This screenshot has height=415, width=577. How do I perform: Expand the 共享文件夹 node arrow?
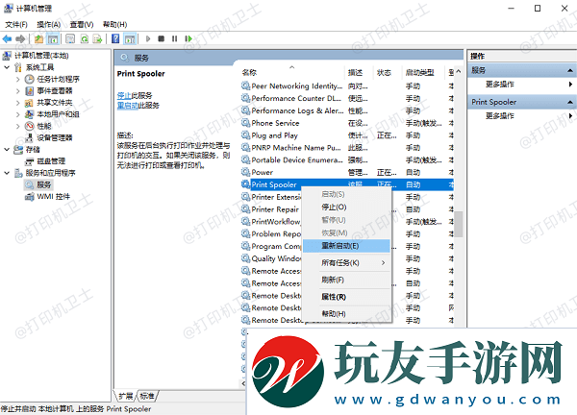17,103
